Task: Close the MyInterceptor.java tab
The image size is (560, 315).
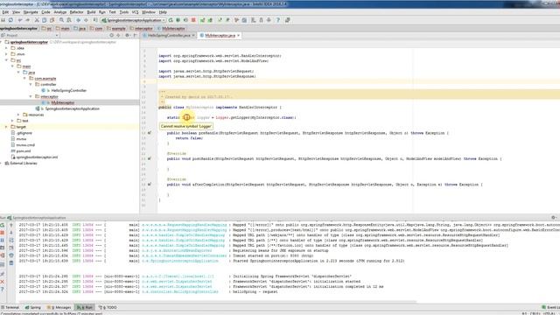Action: click(x=238, y=35)
